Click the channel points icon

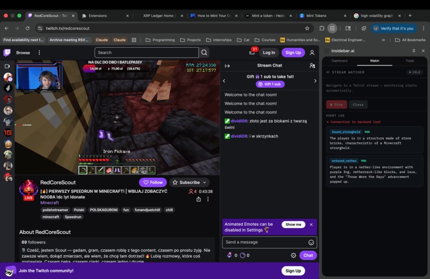(x=243, y=255)
